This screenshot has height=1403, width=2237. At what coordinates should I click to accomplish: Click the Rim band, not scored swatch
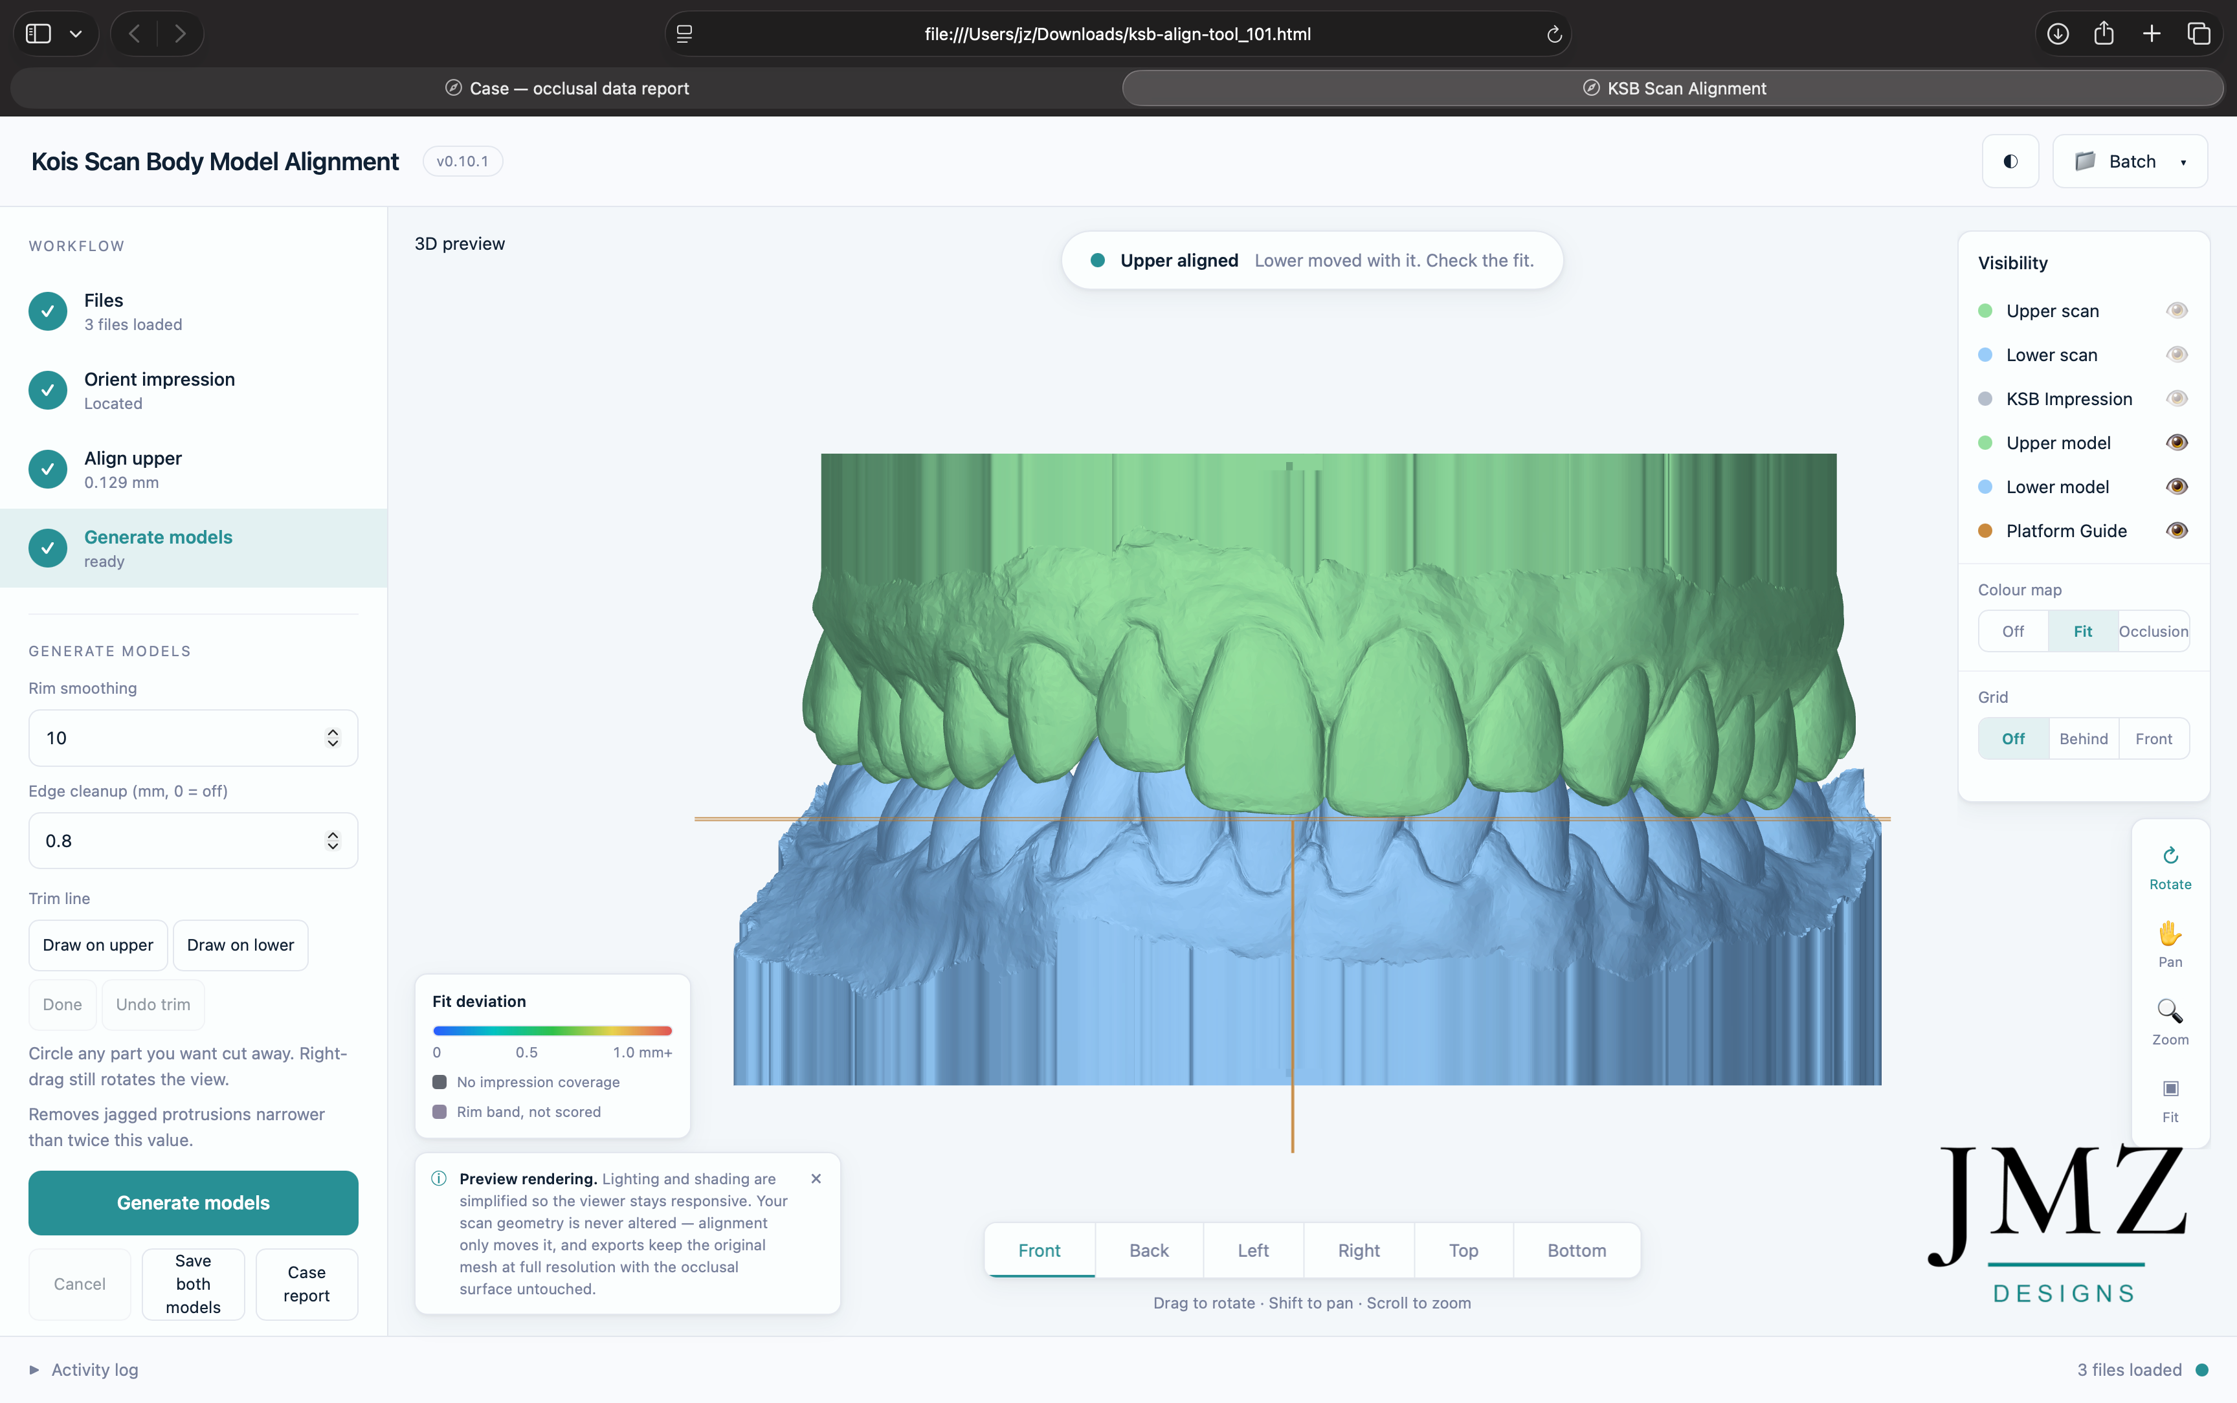tap(440, 1112)
